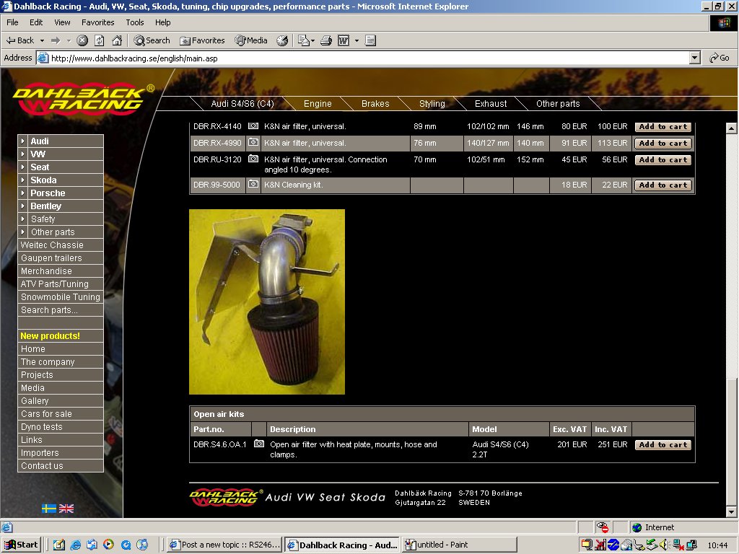739x554 pixels.
Task: Open the Favorites menu in the menu bar
Action: pyautogui.click(x=97, y=22)
